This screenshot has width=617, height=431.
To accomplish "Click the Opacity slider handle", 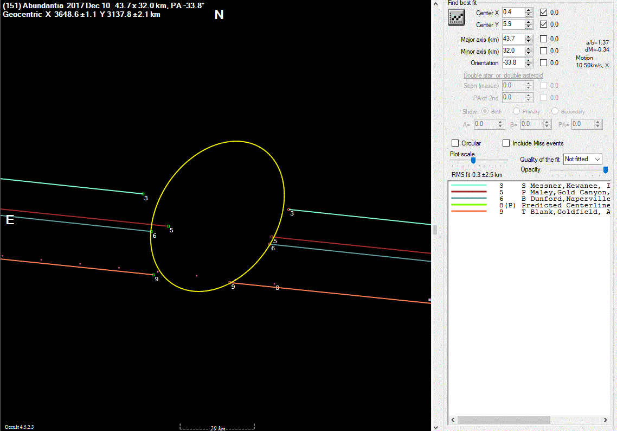I will tap(606, 170).
